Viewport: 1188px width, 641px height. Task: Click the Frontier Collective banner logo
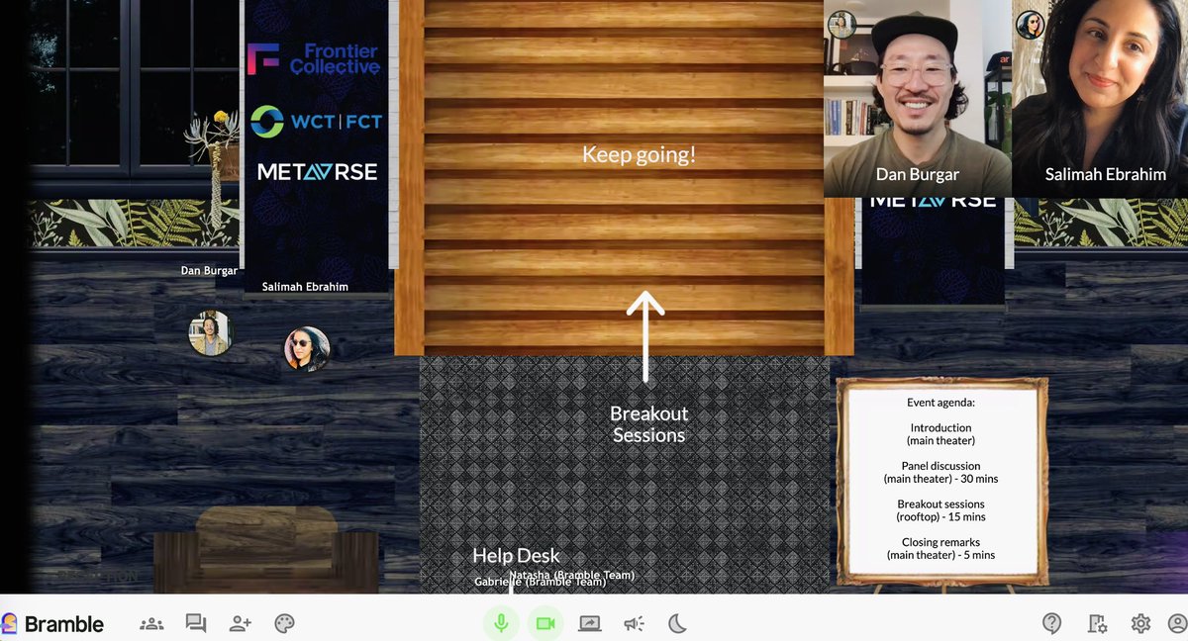click(x=313, y=59)
